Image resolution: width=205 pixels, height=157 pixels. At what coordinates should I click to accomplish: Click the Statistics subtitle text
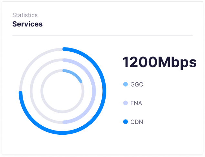coord(25,15)
